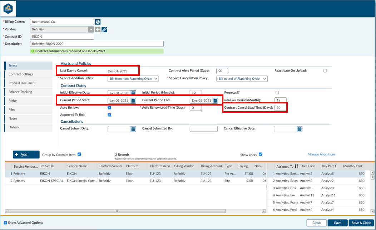Image resolution: width=376 pixels, height=230 pixels.
Task: Uncheck the Auto Renew checkbox
Action: (x=109, y=108)
